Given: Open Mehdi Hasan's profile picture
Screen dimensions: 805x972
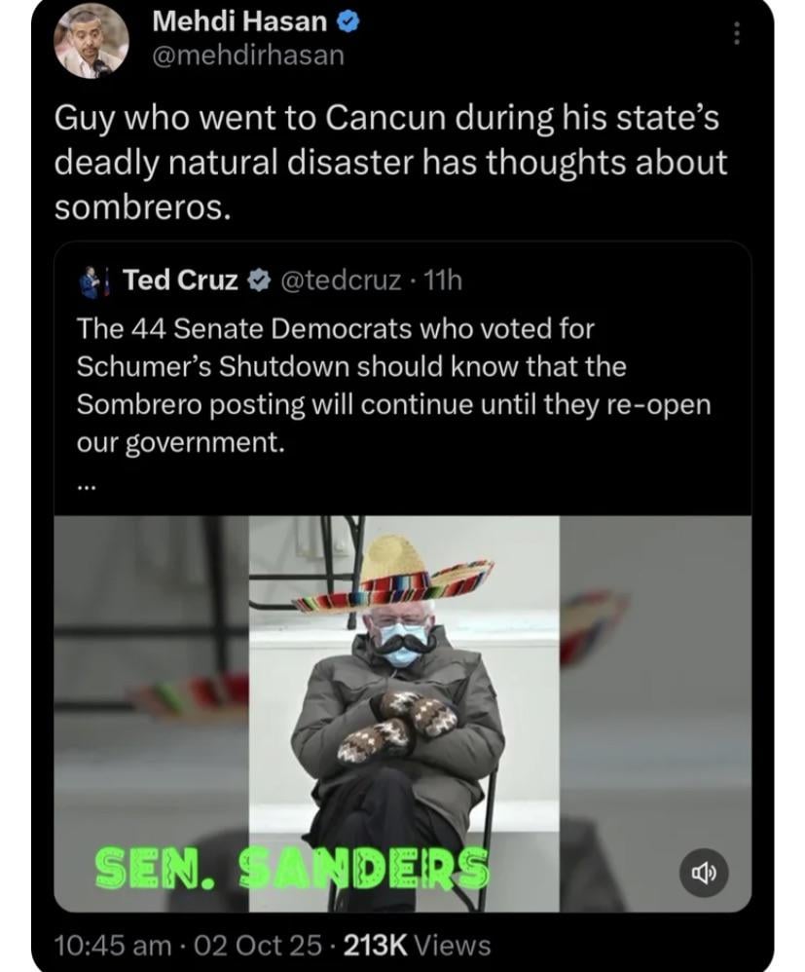Looking at the screenshot, I should coord(91,42).
